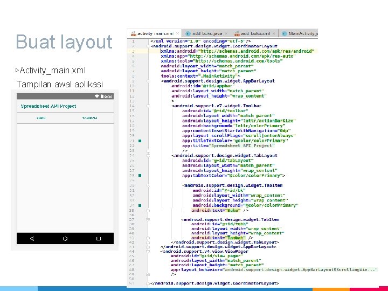
Task: Open color swatch on line 28 gutter
Action: pos(140,176)
